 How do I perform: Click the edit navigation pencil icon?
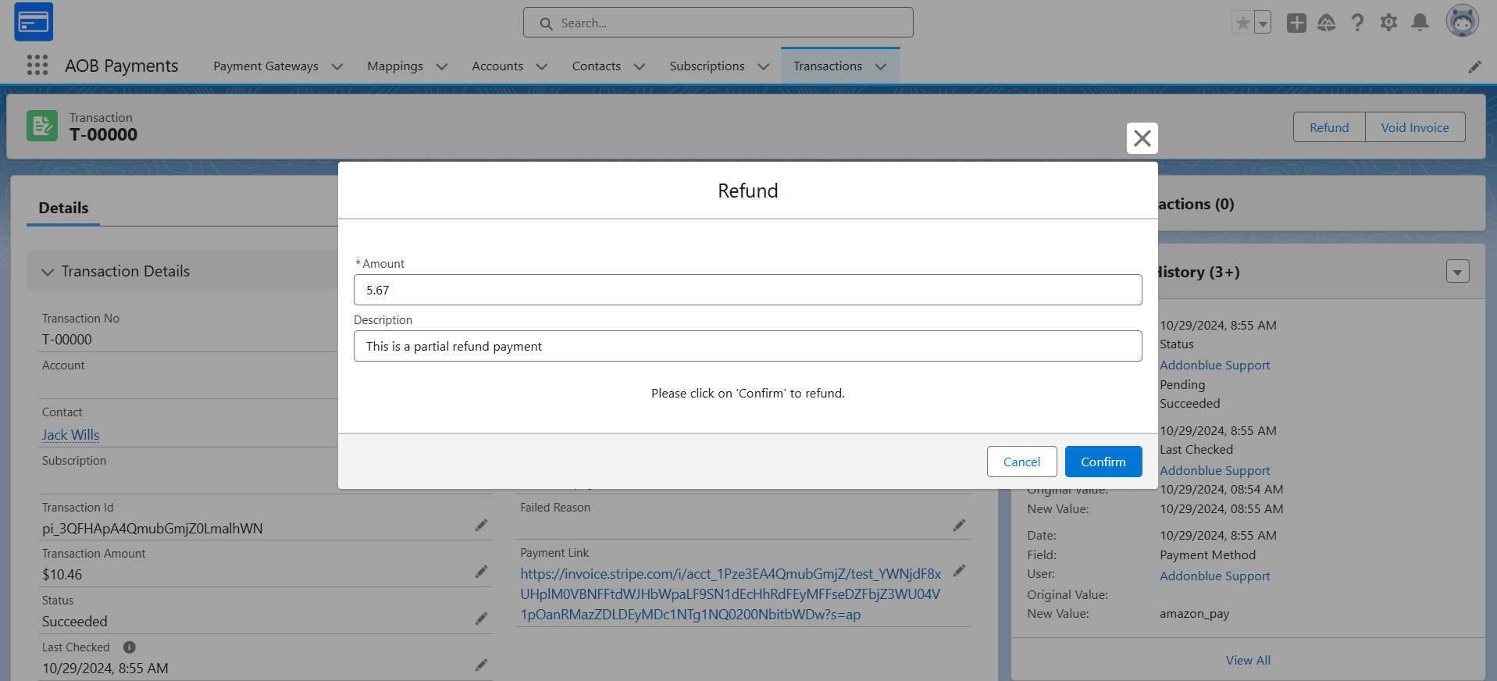1474,67
